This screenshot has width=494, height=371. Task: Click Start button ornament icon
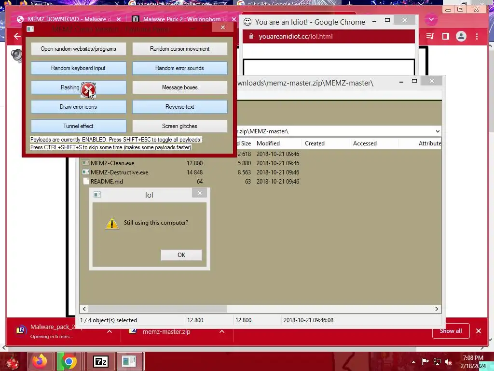(x=13, y=362)
